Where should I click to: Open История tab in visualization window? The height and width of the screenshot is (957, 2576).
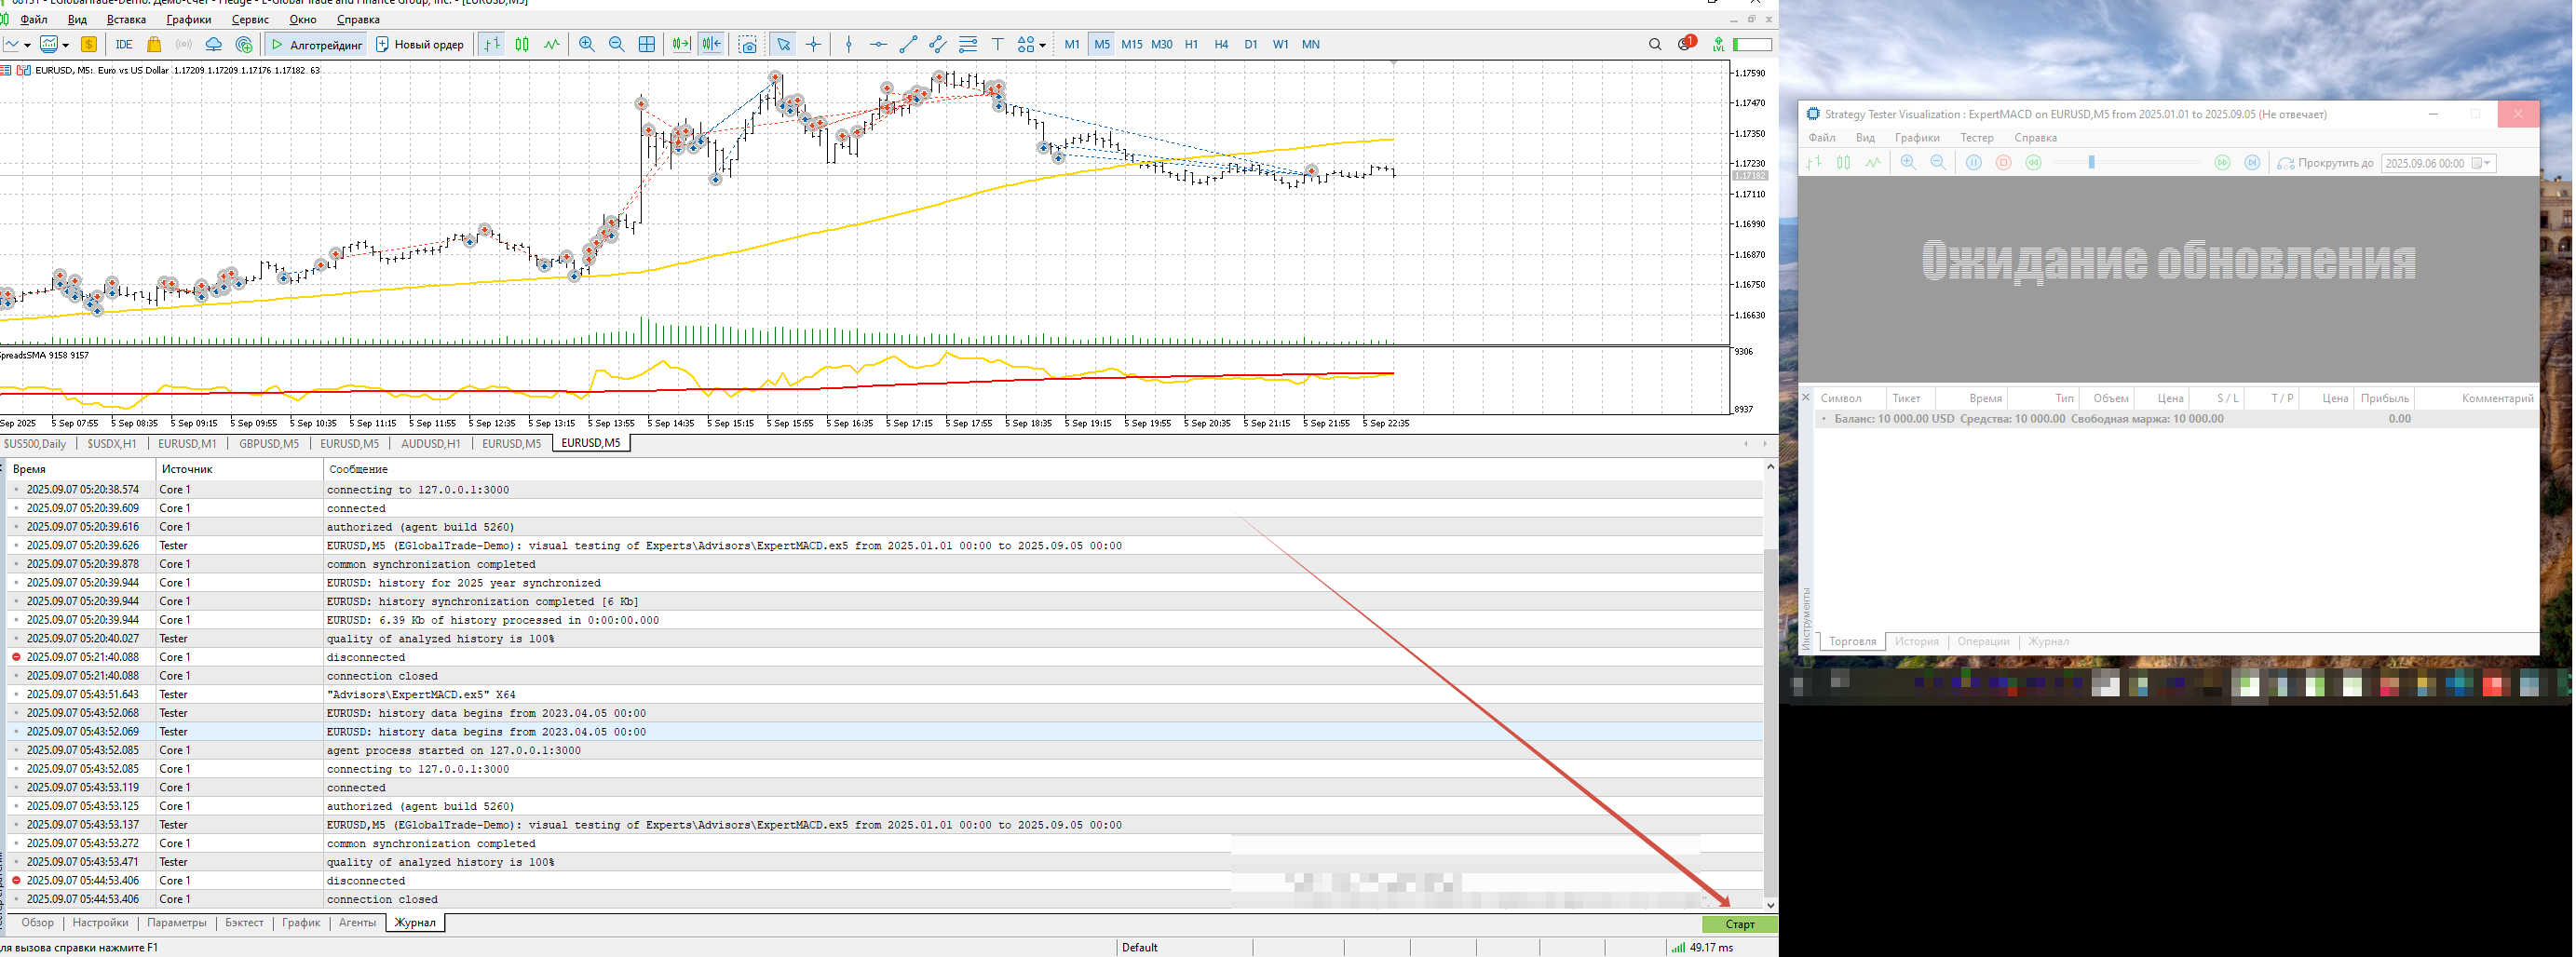(x=1917, y=642)
